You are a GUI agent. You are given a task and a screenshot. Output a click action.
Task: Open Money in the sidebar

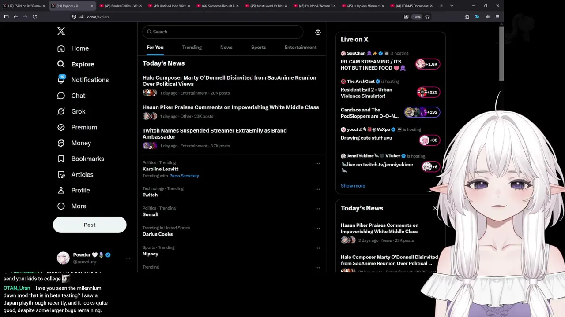pos(74,143)
